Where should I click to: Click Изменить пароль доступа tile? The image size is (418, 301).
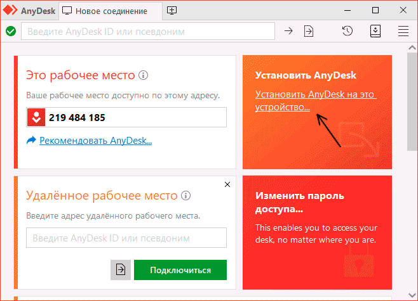pos(317,233)
